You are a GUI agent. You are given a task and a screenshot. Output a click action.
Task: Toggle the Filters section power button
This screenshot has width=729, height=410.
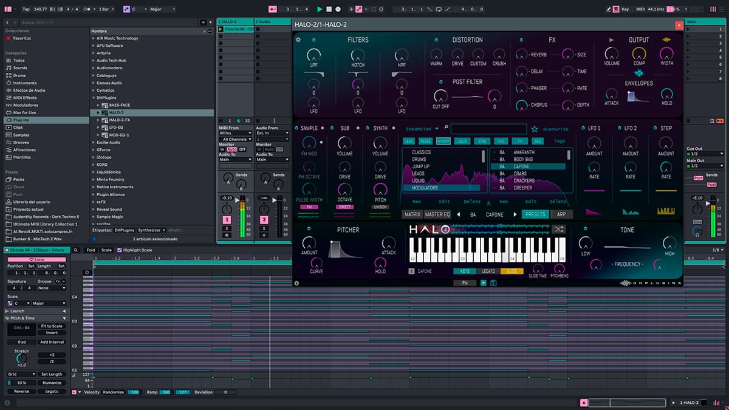314,40
